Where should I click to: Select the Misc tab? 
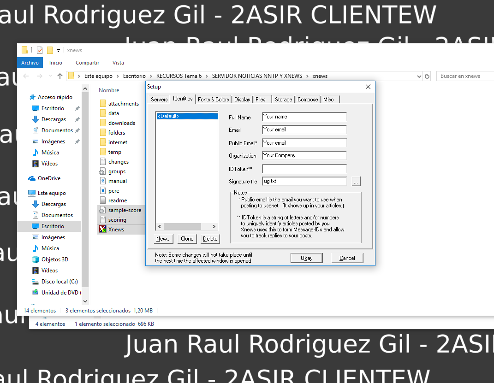tap(328, 100)
